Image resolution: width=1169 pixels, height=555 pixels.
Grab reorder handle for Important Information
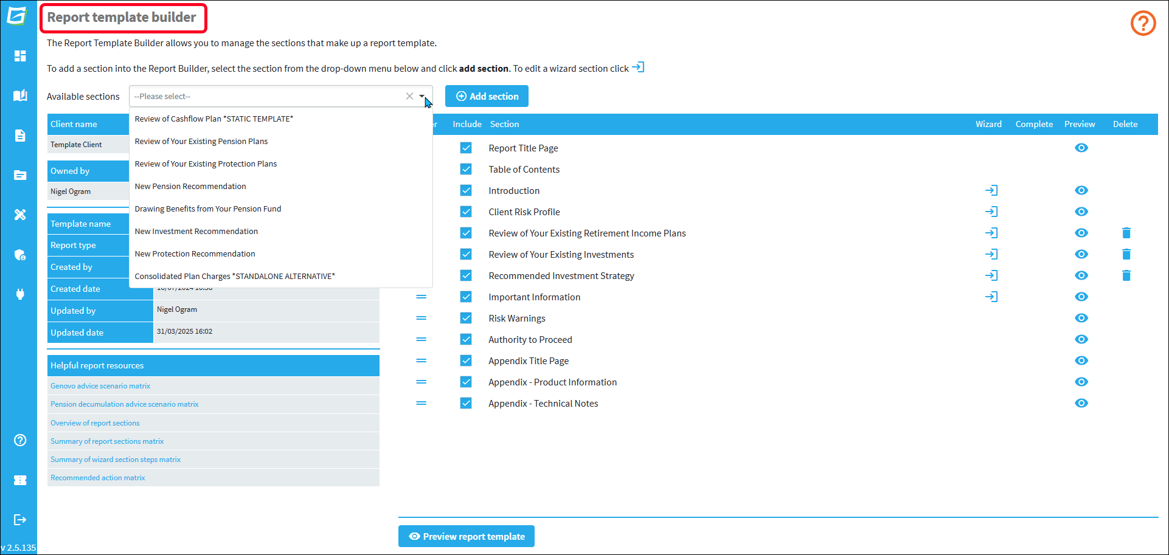pos(421,297)
